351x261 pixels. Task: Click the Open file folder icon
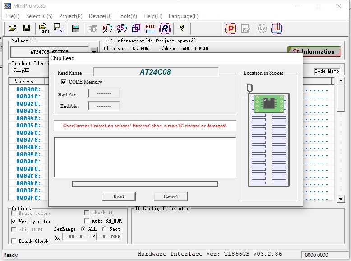click(x=13, y=28)
